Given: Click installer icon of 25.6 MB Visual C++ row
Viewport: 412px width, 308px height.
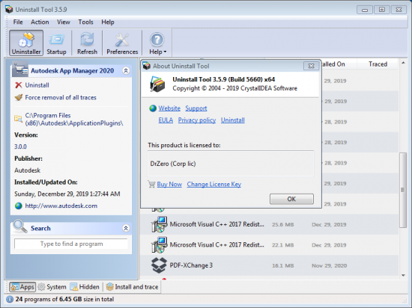Looking at the screenshot, I should [160, 224].
